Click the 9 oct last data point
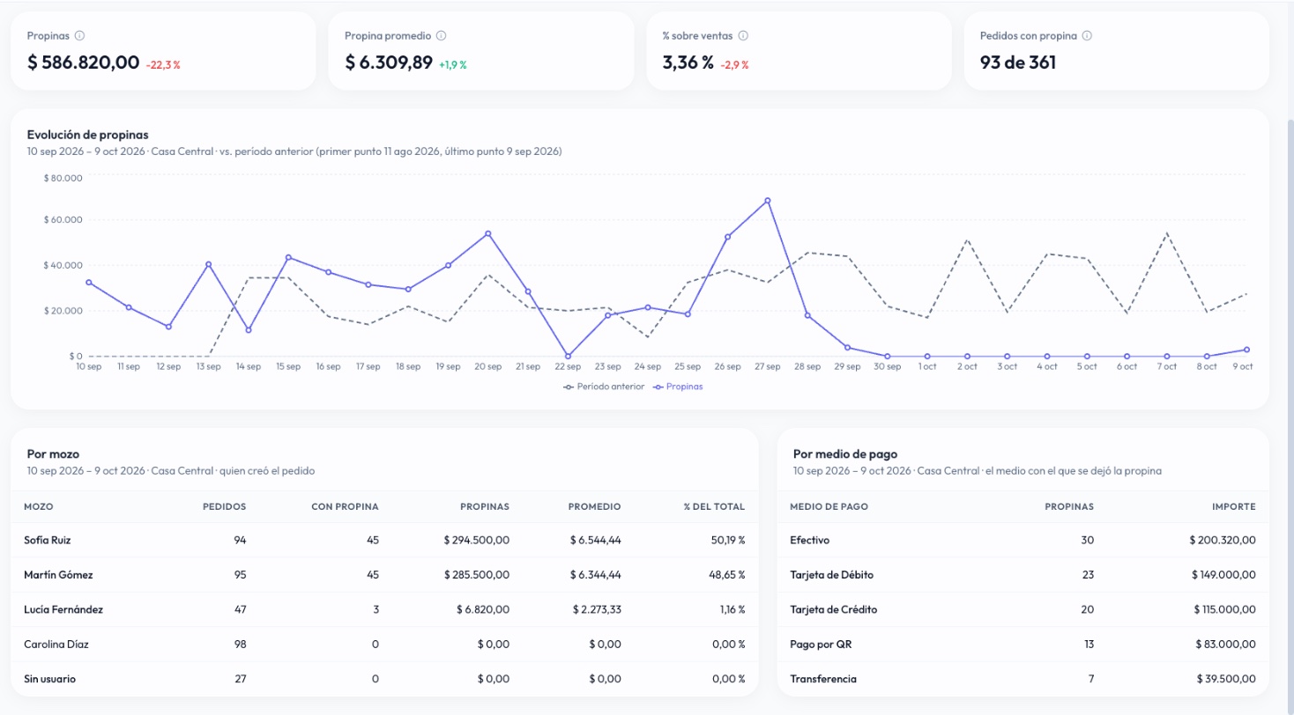Screen dimensions: 1294x715 click(x=1246, y=350)
